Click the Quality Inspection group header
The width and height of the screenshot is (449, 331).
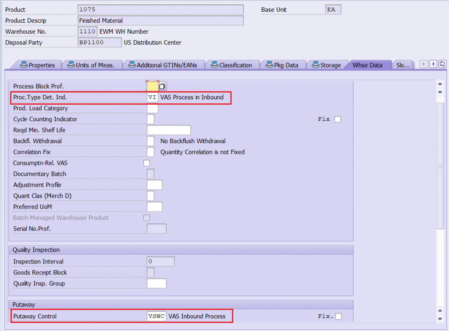tap(181, 250)
